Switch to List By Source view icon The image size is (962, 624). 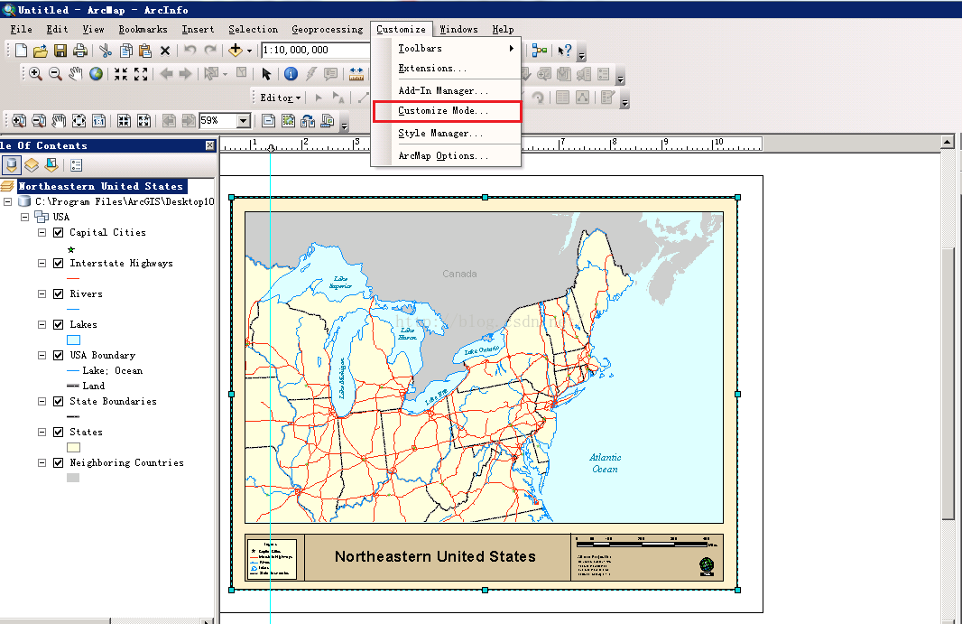pyautogui.click(x=32, y=165)
